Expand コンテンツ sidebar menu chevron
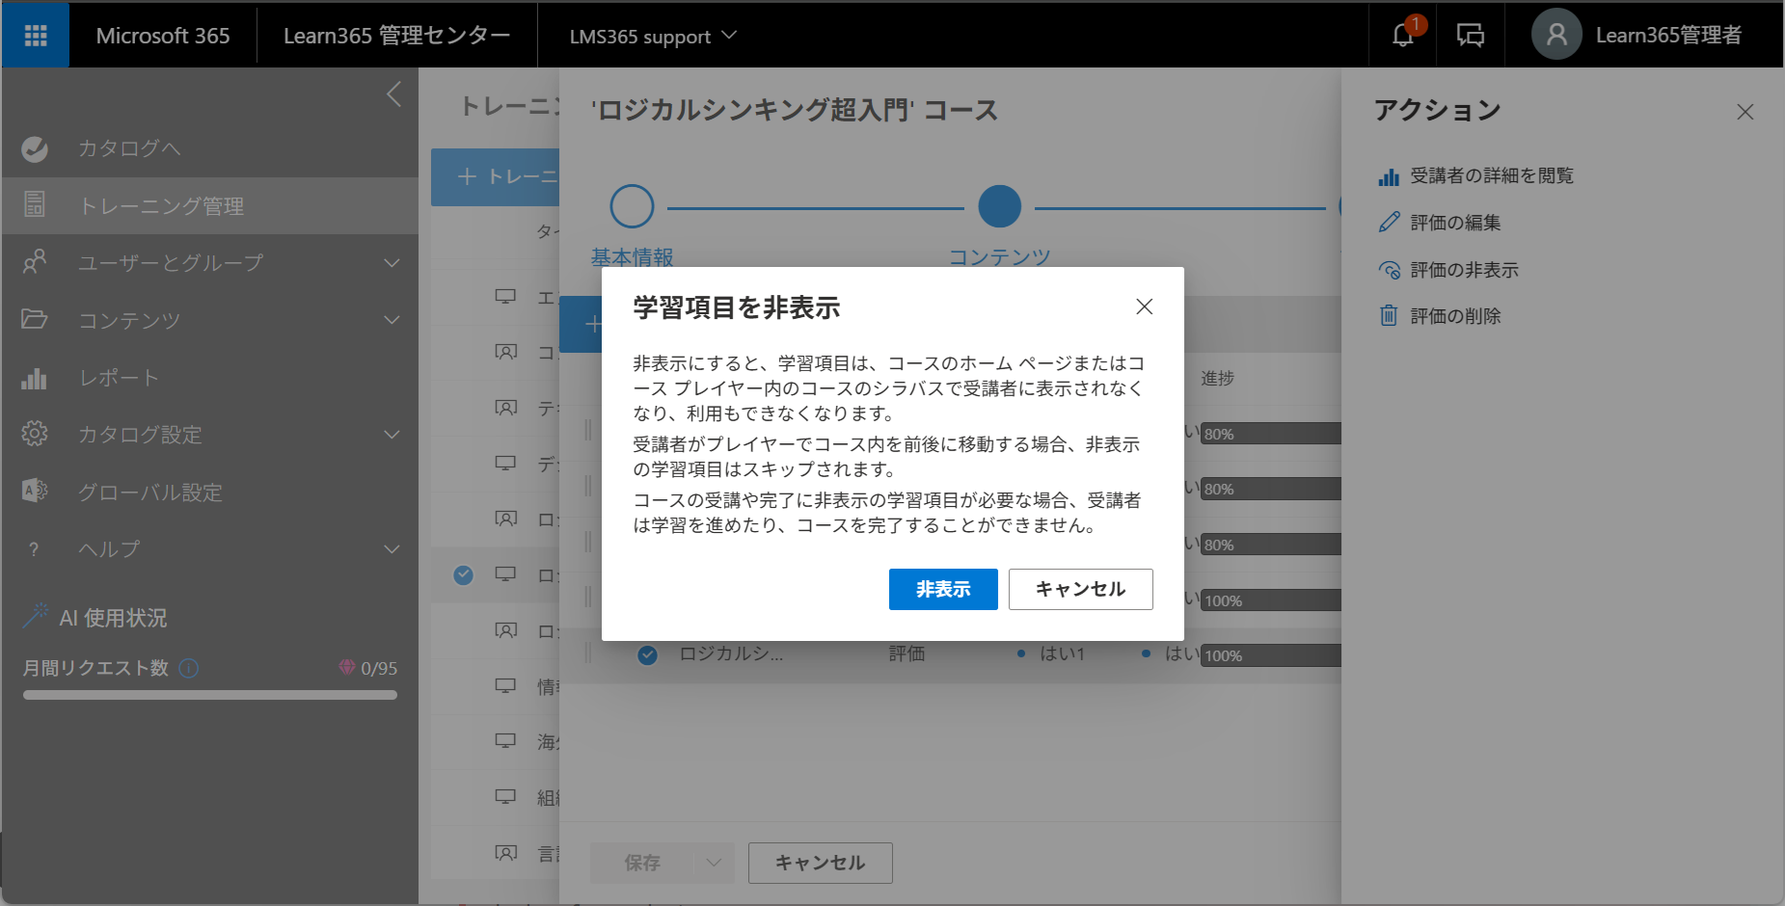The image size is (1785, 906). click(x=392, y=320)
